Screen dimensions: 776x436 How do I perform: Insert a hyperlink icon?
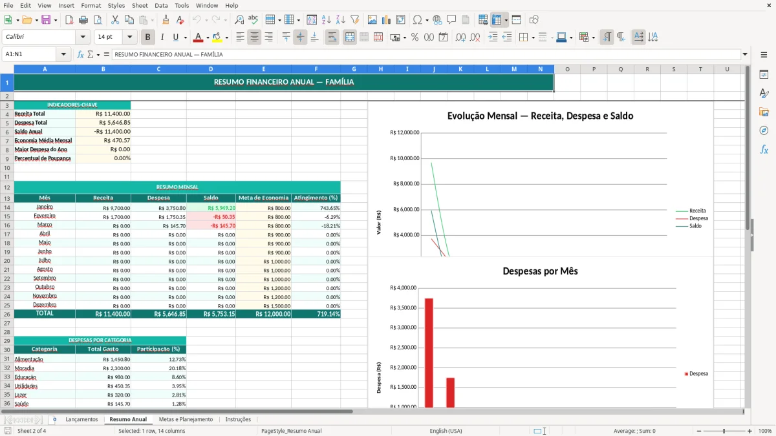(x=437, y=20)
